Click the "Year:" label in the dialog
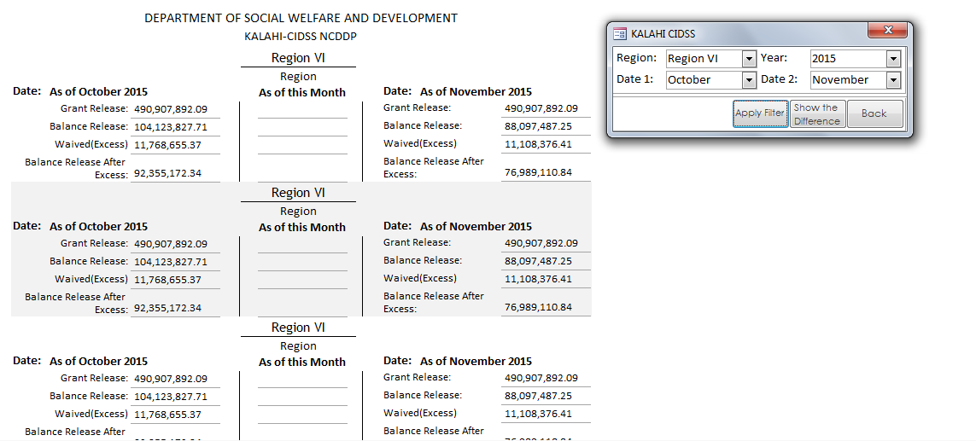Screen dimensions: 976x441 [774, 58]
